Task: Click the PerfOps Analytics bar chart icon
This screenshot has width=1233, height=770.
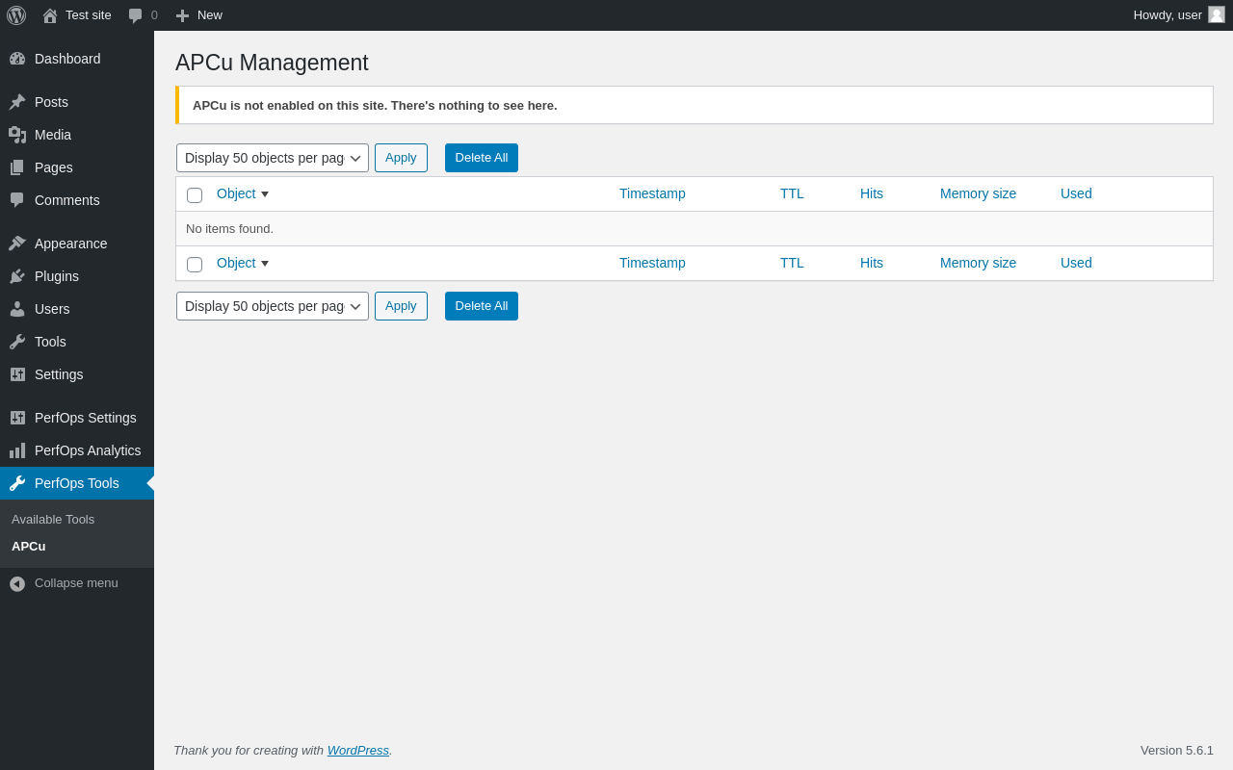Action: (17, 450)
